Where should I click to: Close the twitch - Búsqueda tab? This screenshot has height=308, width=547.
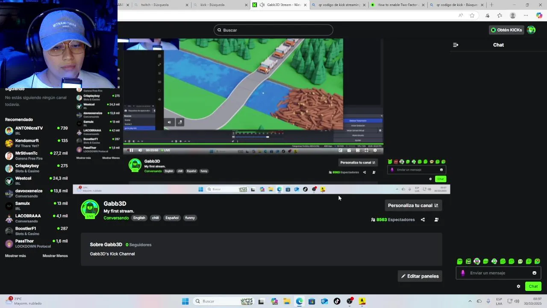187,5
